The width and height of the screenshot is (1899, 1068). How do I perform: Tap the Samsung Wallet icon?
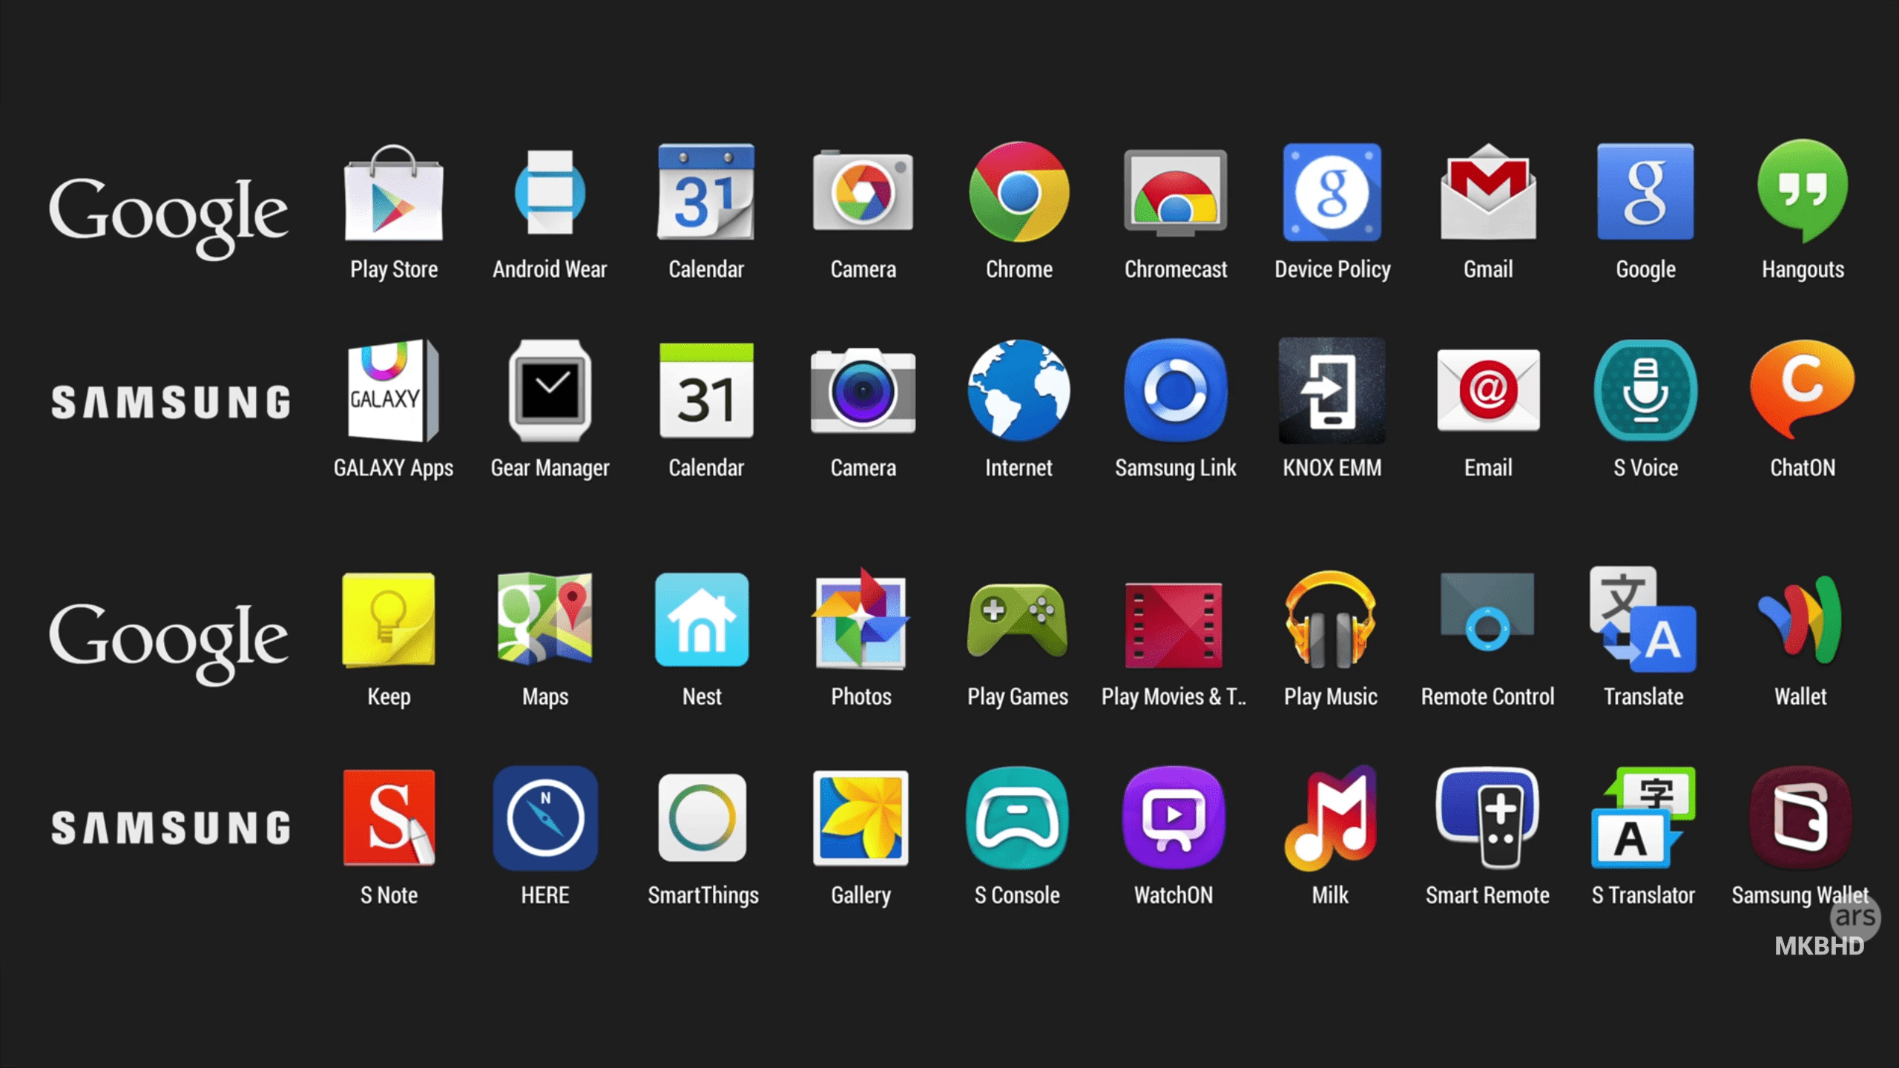point(1800,818)
